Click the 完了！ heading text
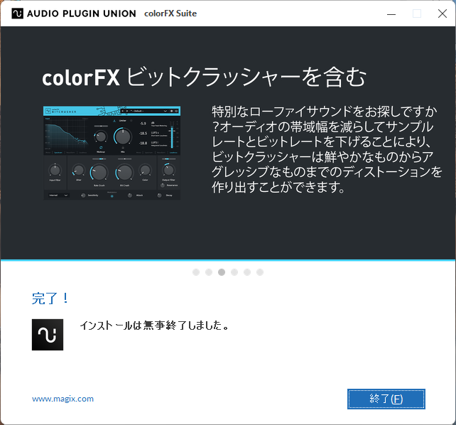 point(50,298)
